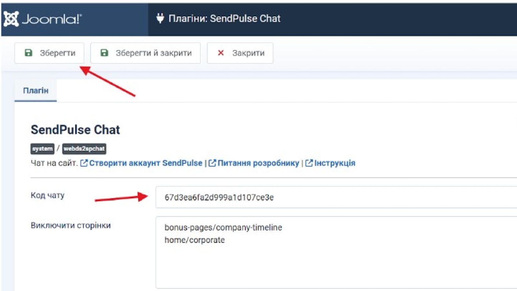Follow the Питання розробнику link
Screen dimensions: 517x291
tap(258, 163)
